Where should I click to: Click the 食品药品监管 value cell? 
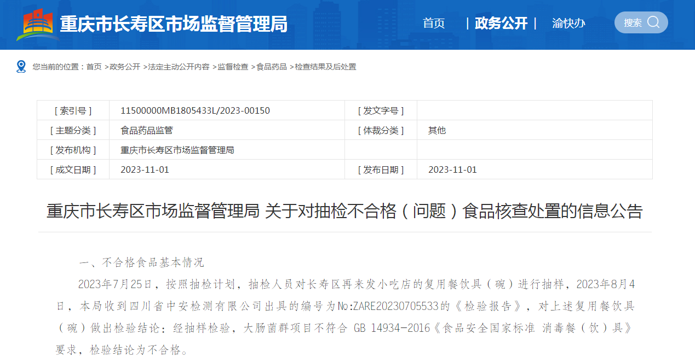click(227, 130)
